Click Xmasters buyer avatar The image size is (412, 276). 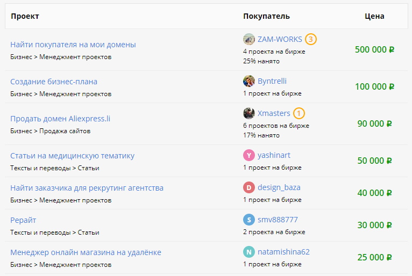pos(248,113)
